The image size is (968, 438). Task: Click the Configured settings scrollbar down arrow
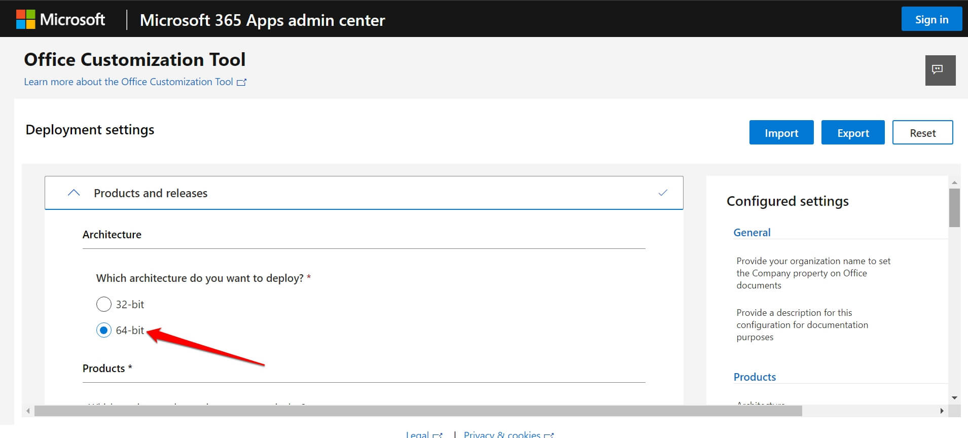point(954,398)
